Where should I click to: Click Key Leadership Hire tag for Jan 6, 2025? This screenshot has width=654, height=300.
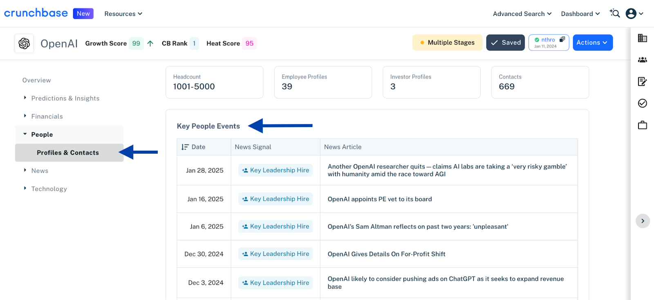point(275,226)
